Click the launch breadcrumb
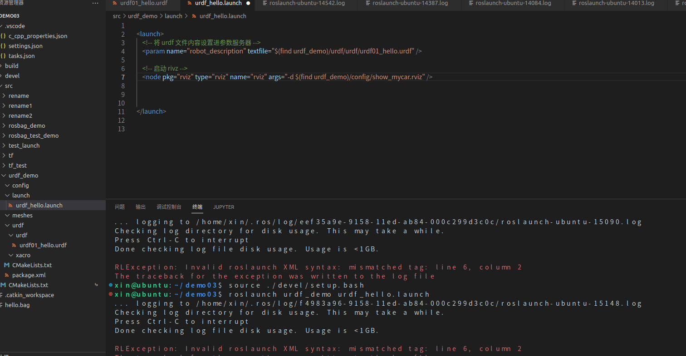 click(x=173, y=16)
